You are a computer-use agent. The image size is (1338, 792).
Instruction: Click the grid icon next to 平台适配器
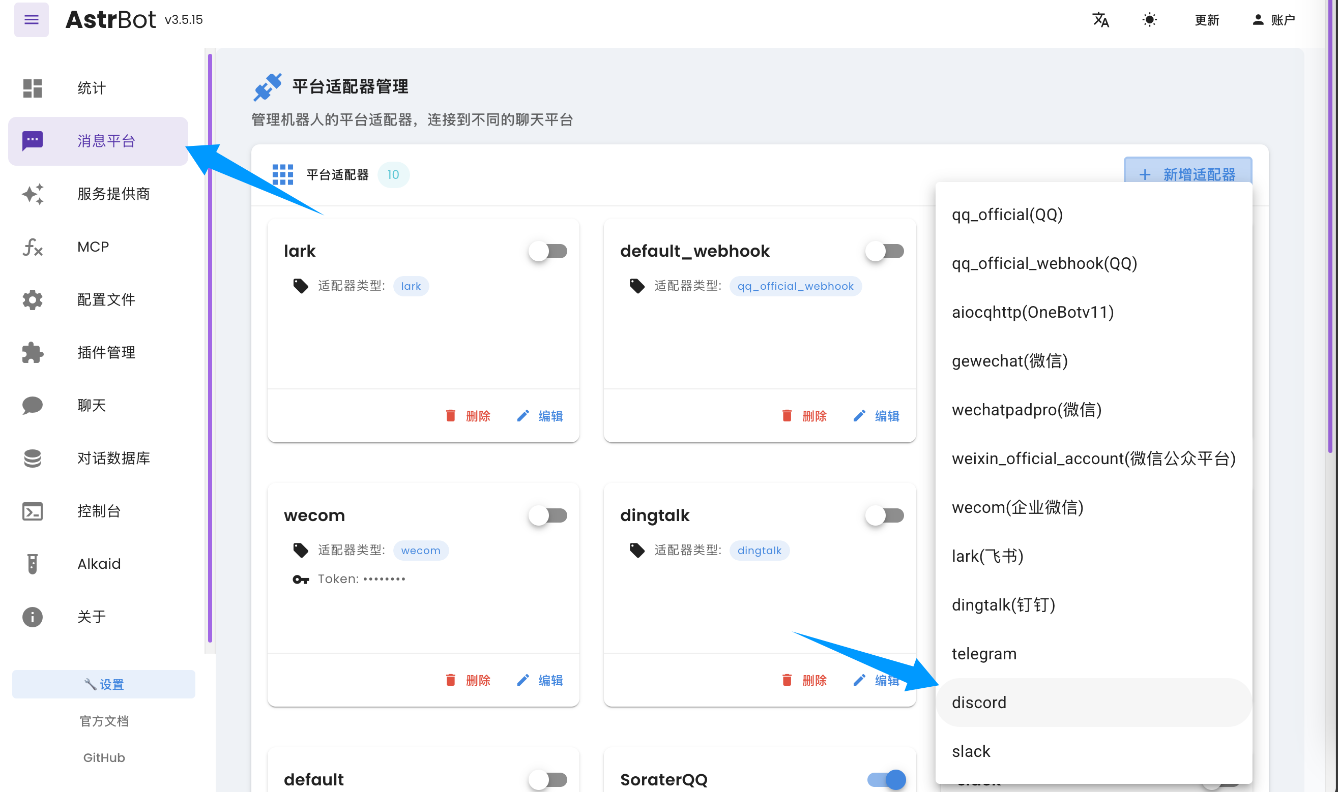(x=282, y=174)
